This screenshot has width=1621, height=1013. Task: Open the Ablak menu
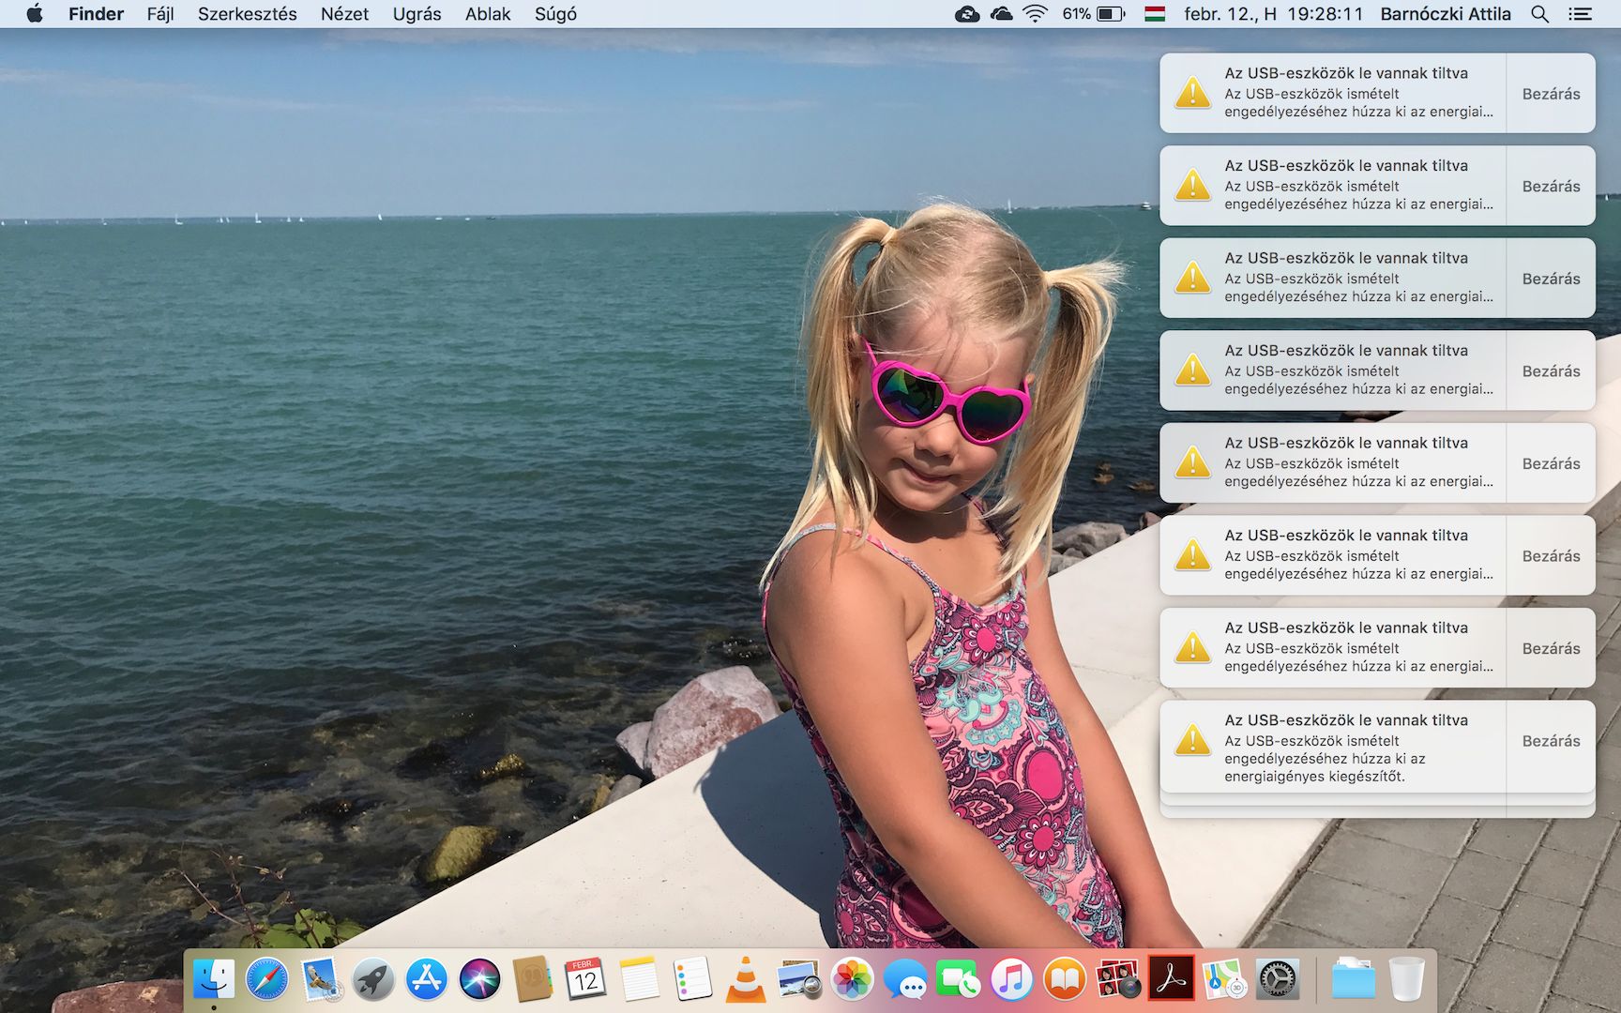488,14
